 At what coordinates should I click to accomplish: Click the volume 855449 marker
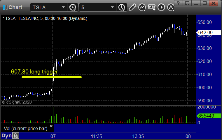pyautogui.click(x=209, y=116)
